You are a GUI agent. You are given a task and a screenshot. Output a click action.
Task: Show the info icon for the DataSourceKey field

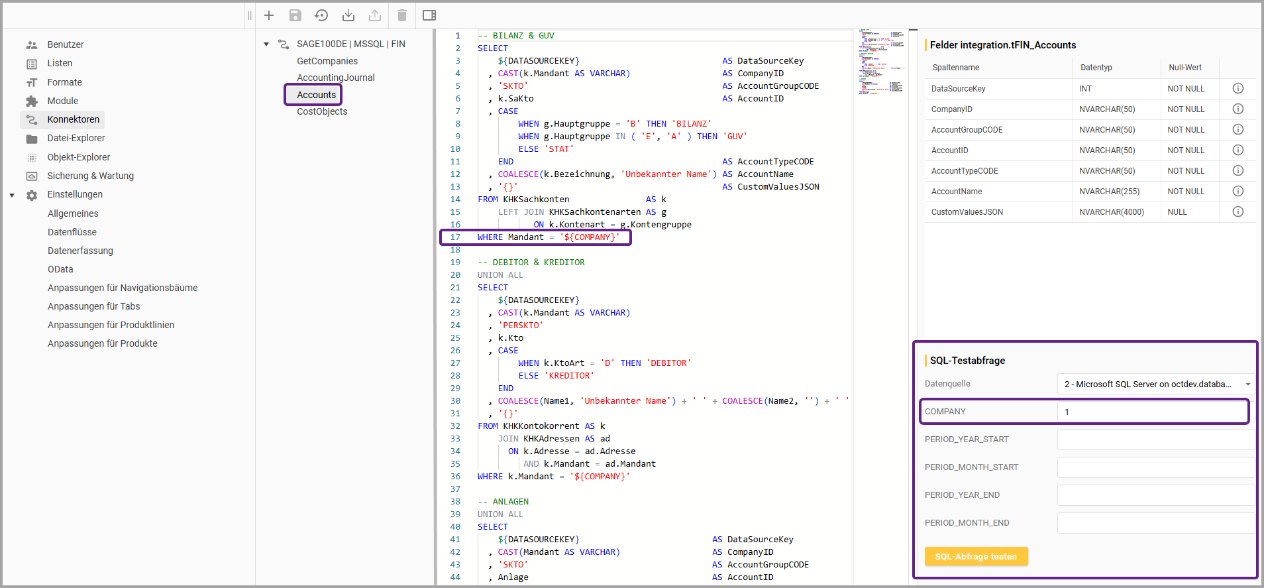[1238, 88]
